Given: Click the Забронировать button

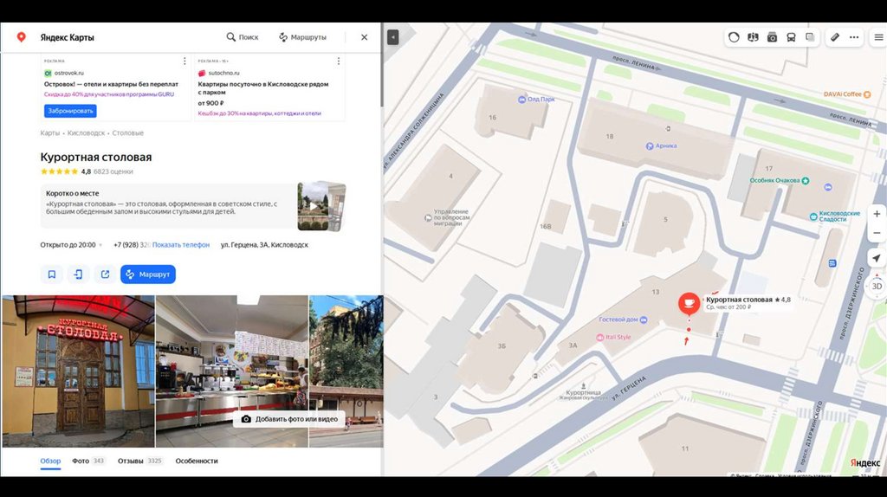Looking at the screenshot, I should click(70, 111).
